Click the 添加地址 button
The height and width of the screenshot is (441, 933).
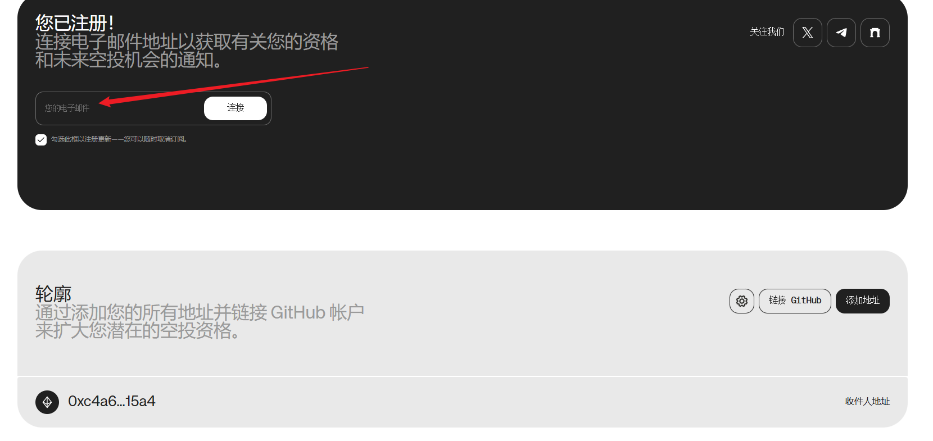863,301
